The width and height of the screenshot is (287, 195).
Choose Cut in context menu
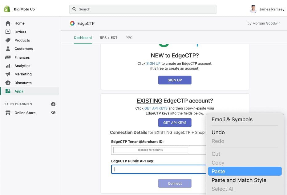click(245, 154)
